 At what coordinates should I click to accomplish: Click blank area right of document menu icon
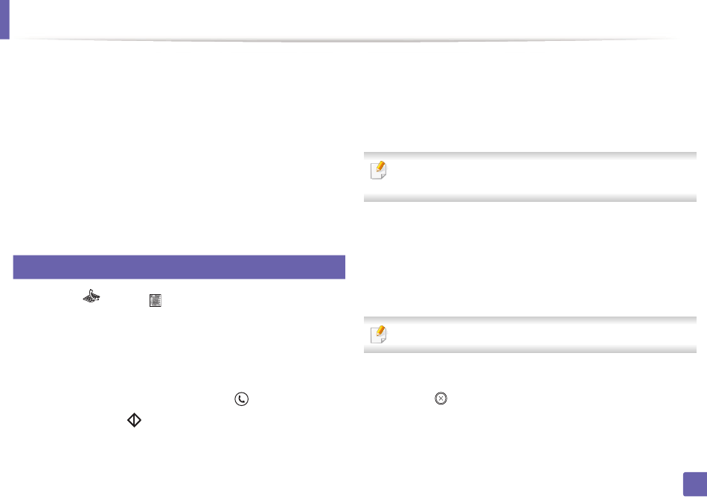pyautogui.click(x=252, y=301)
